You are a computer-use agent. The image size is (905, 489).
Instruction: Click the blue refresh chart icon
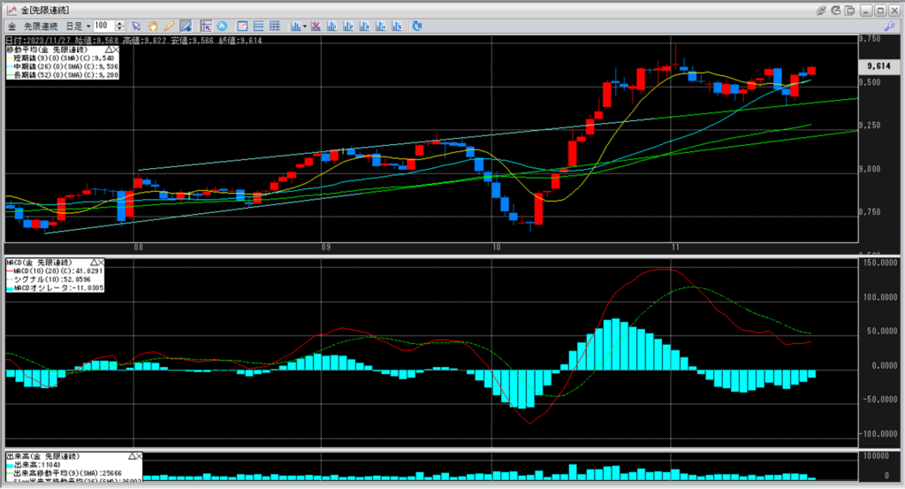pyautogui.click(x=417, y=26)
